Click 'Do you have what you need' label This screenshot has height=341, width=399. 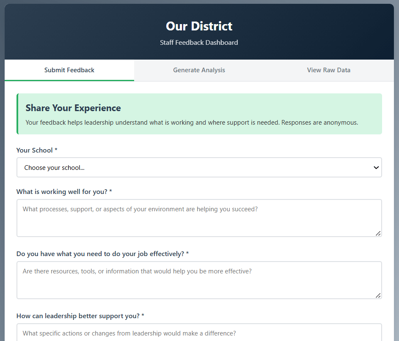pos(102,254)
